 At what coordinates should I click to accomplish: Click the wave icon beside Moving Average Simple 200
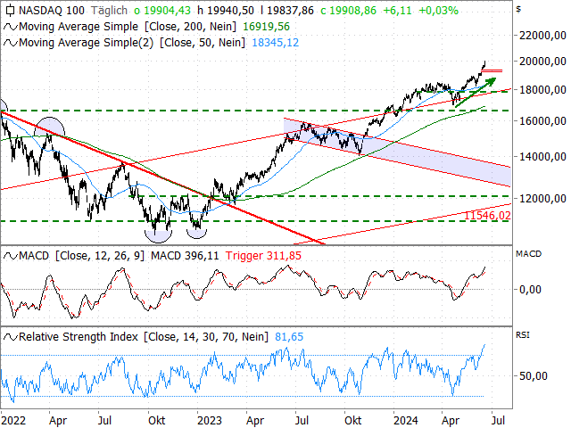(11, 27)
